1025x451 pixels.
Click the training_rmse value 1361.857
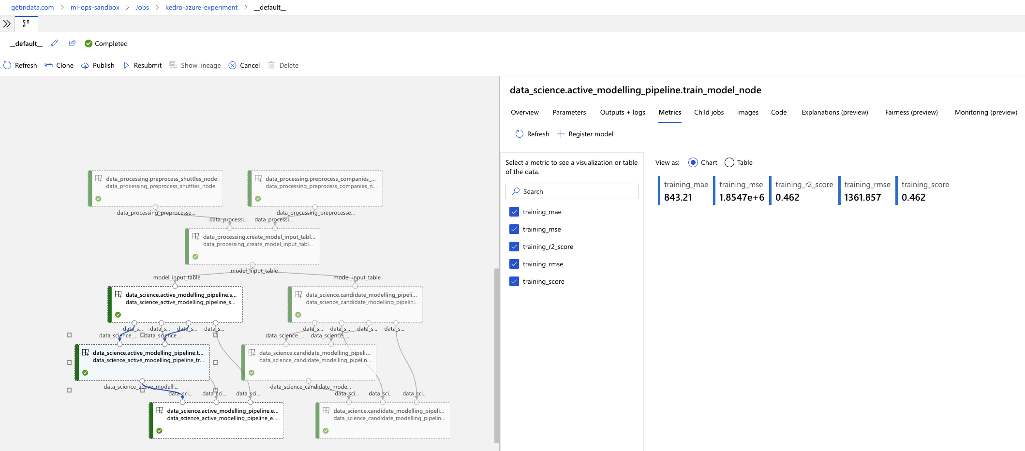862,197
